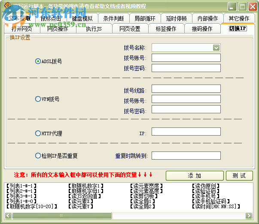Focus the VPN 拨号线路 input field
Image resolution: width=259 pixels, height=224 pixels.
(x=186, y=89)
